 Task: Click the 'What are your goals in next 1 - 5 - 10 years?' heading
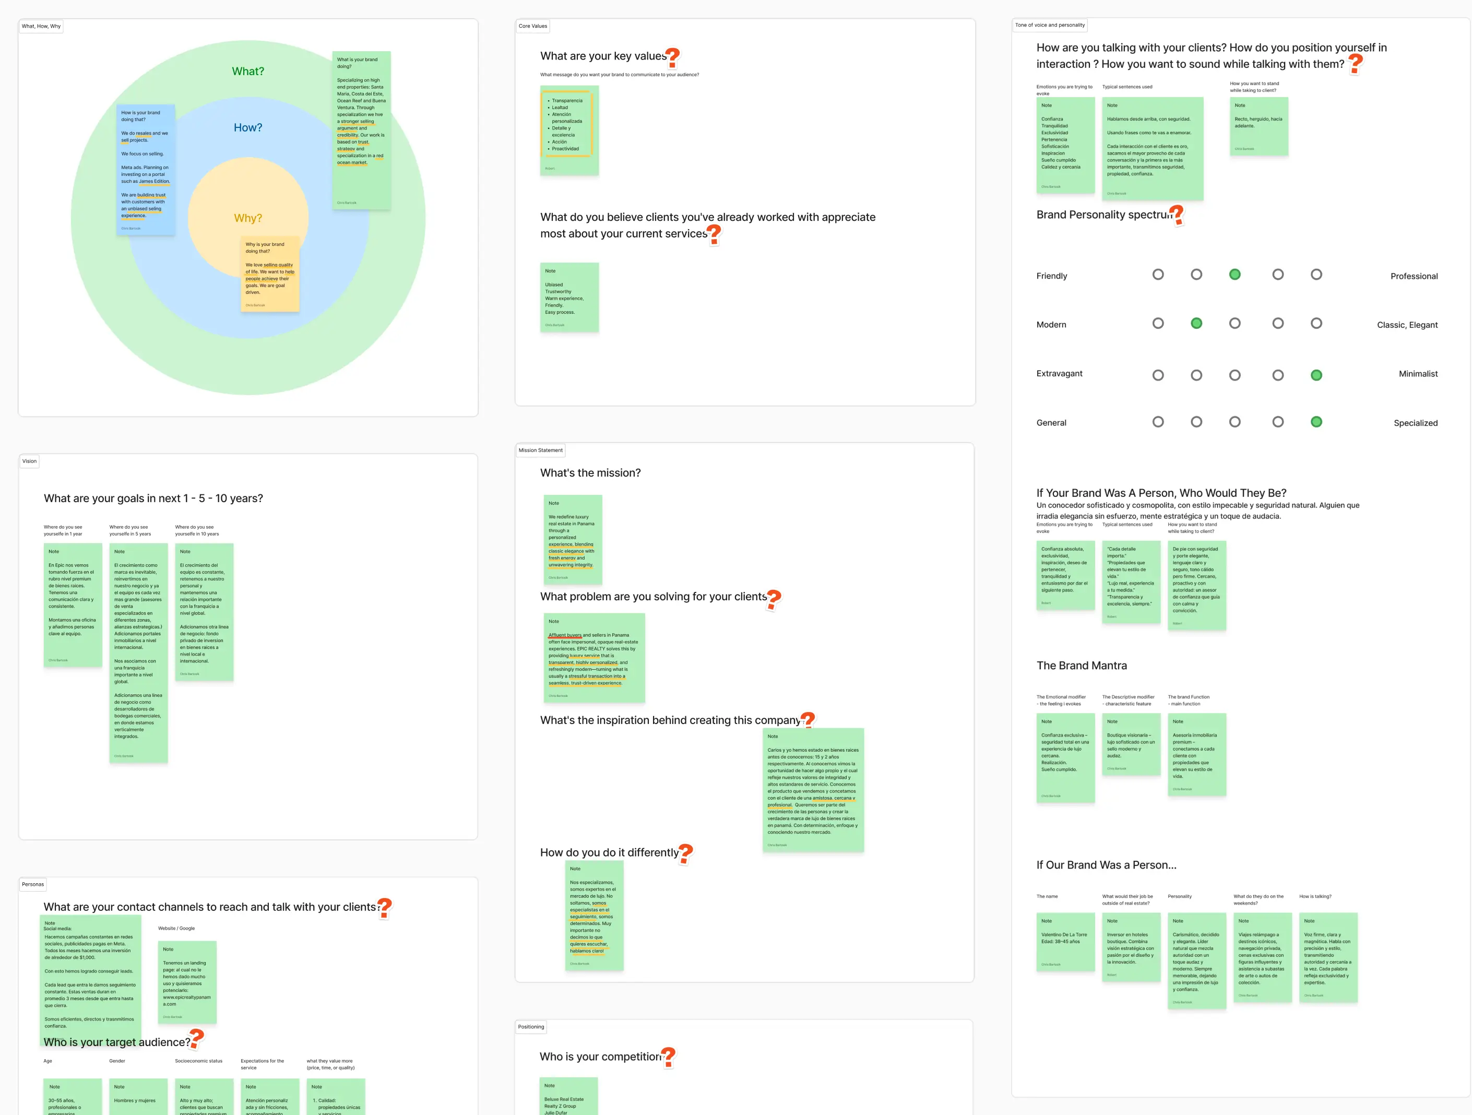coord(153,499)
